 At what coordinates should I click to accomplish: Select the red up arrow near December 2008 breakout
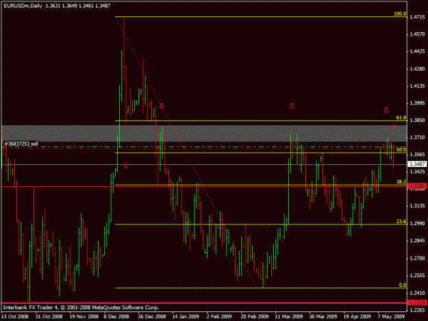click(x=126, y=165)
